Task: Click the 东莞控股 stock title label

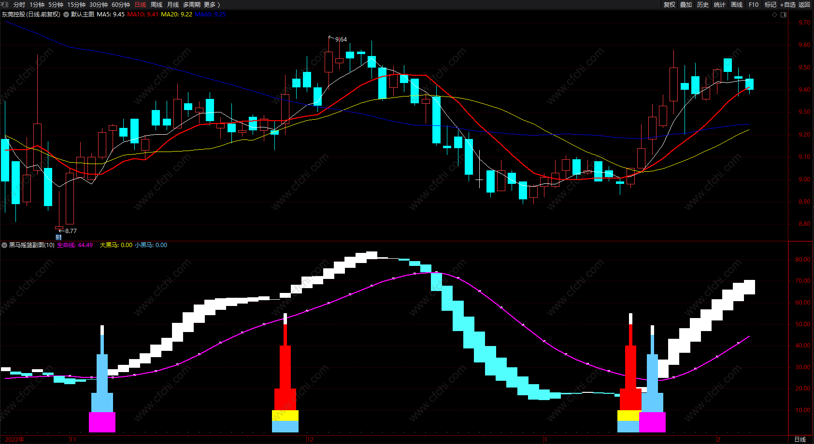Action: tap(31, 14)
